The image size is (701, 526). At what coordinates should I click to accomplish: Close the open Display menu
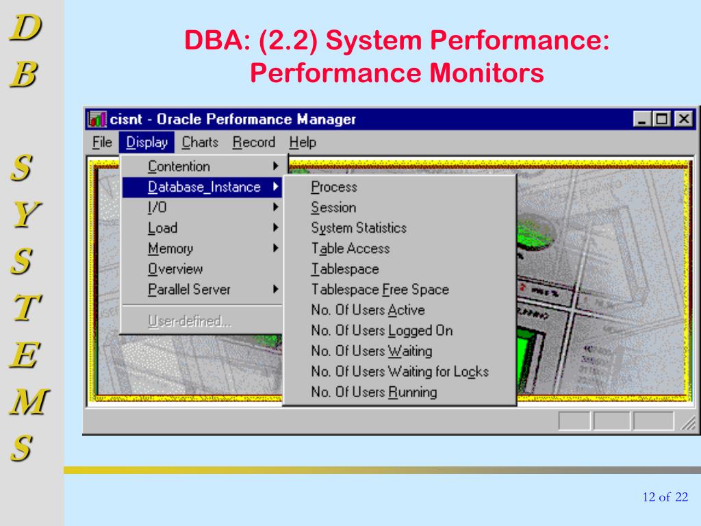[x=146, y=142]
